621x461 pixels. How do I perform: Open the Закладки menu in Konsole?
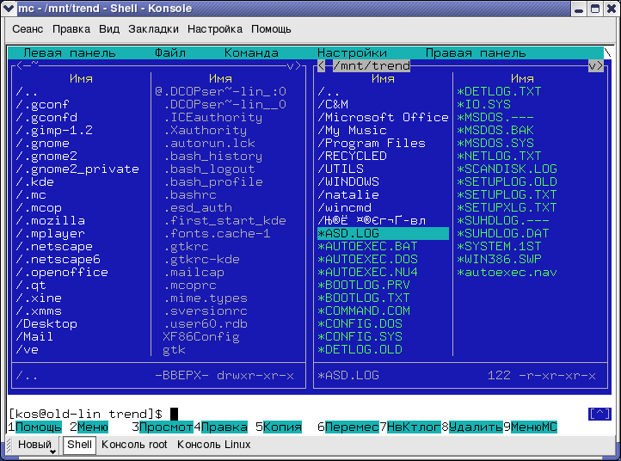tap(153, 28)
